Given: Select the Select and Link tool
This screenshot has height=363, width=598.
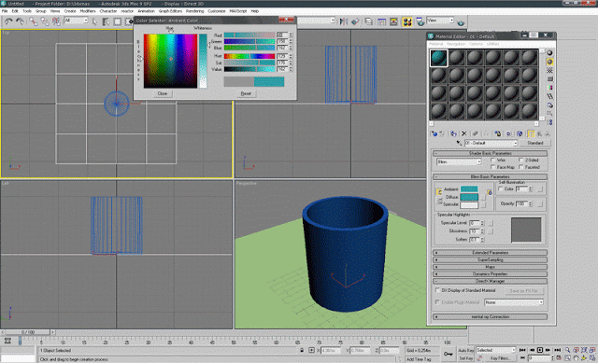Looking at the screenshot, I should point(34,21).
